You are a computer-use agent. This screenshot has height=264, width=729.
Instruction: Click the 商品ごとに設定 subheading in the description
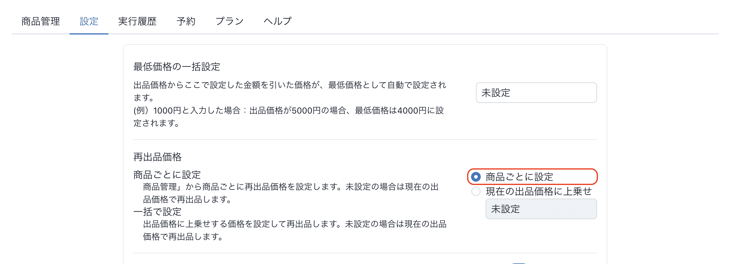[x=167, y=175]
